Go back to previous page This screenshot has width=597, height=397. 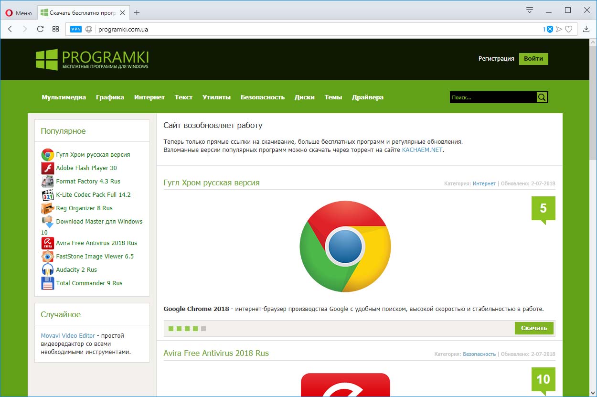click(10, 29)
